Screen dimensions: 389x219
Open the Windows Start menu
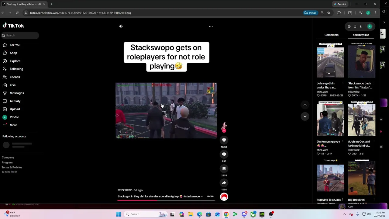[118, 214]
